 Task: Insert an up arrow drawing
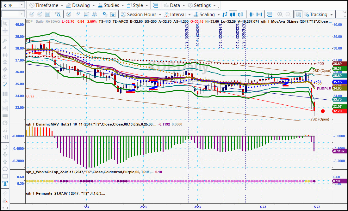[x=5, y=162]
